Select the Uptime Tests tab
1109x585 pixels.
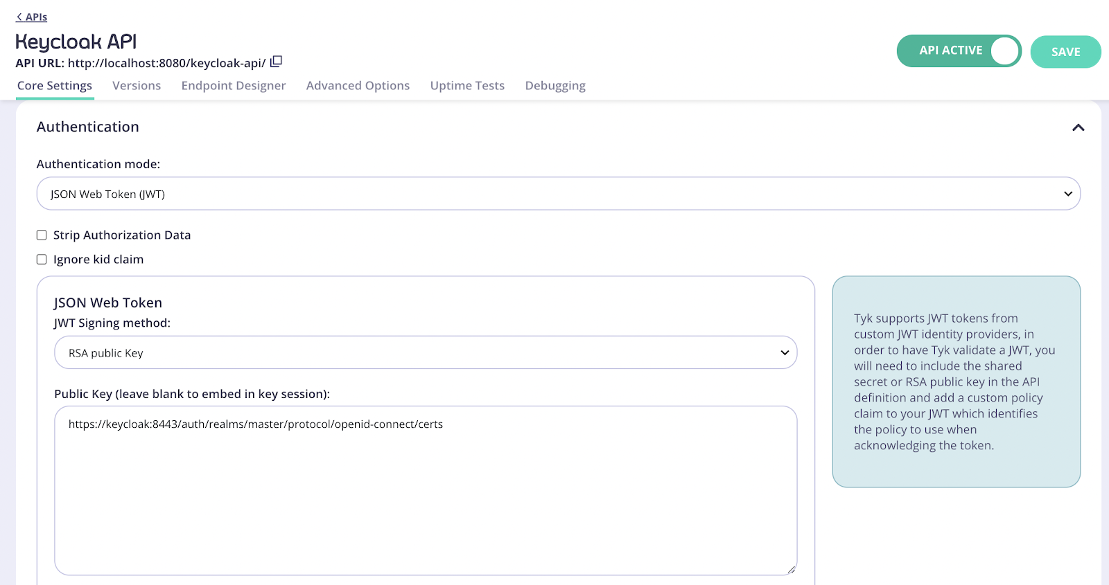click(467, 86)
